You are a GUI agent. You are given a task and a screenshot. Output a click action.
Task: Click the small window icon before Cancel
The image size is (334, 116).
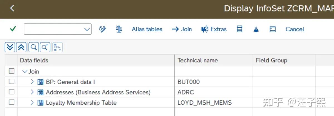coord(273,29)
